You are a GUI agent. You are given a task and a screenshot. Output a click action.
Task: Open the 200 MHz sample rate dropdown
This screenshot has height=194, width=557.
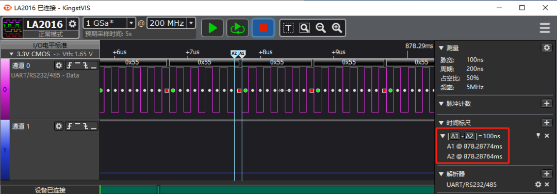[x=191, y=23]
